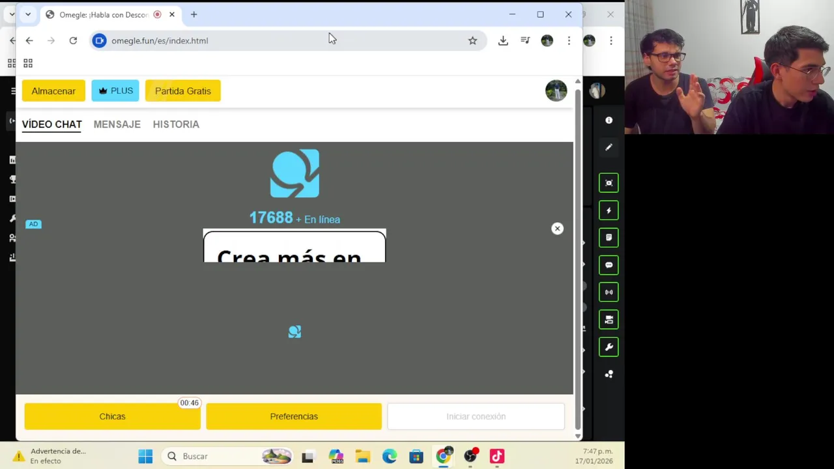The width and height of the screenshot is (834, 469).
Task: Open the tab search dropdown arrow
Action: click(x=27, y=14)
